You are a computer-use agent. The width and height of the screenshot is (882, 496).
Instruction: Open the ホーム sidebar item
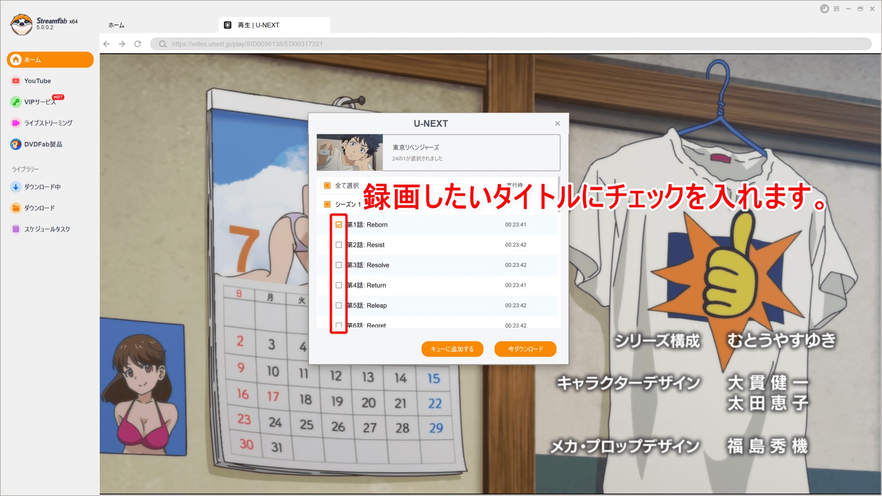[x=50, y=60]
